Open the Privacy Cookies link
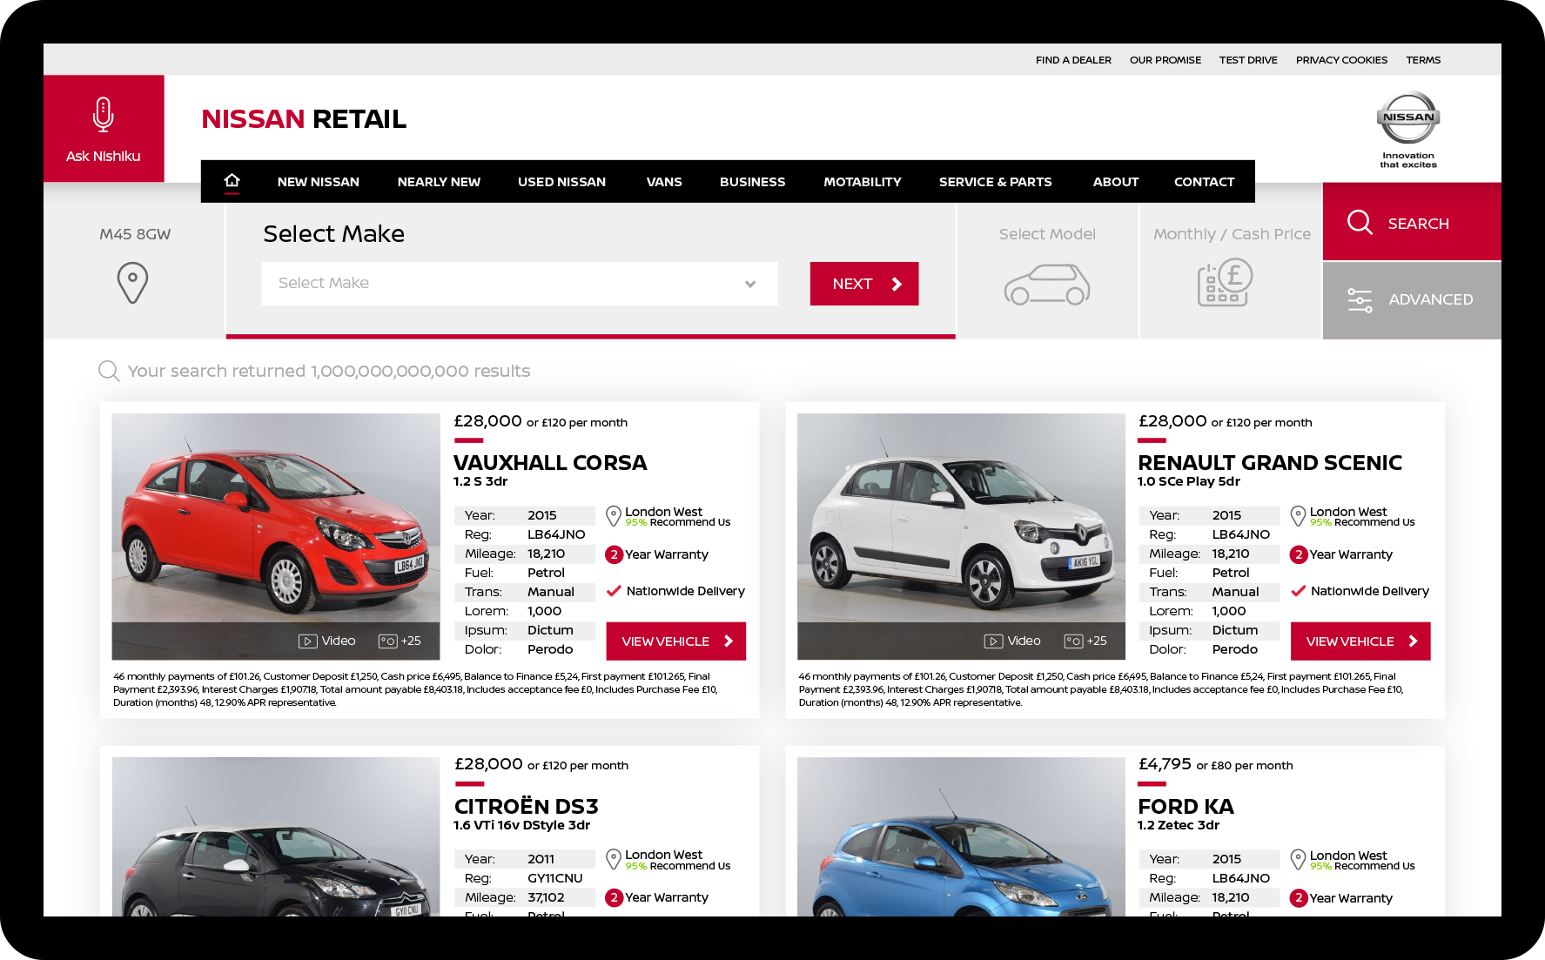 tap(1340, 60)
